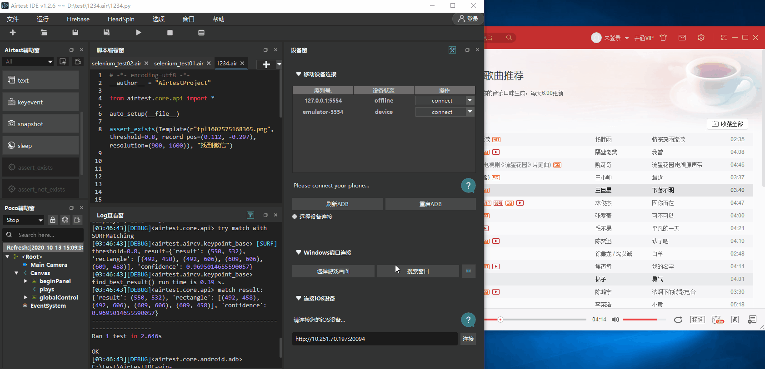Click the iOS address input field
The image size is (765, 369).
coord(375,339)
